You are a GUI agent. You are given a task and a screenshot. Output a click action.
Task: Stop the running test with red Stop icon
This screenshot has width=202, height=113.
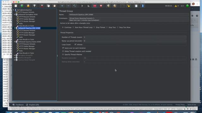pos(95,6)
